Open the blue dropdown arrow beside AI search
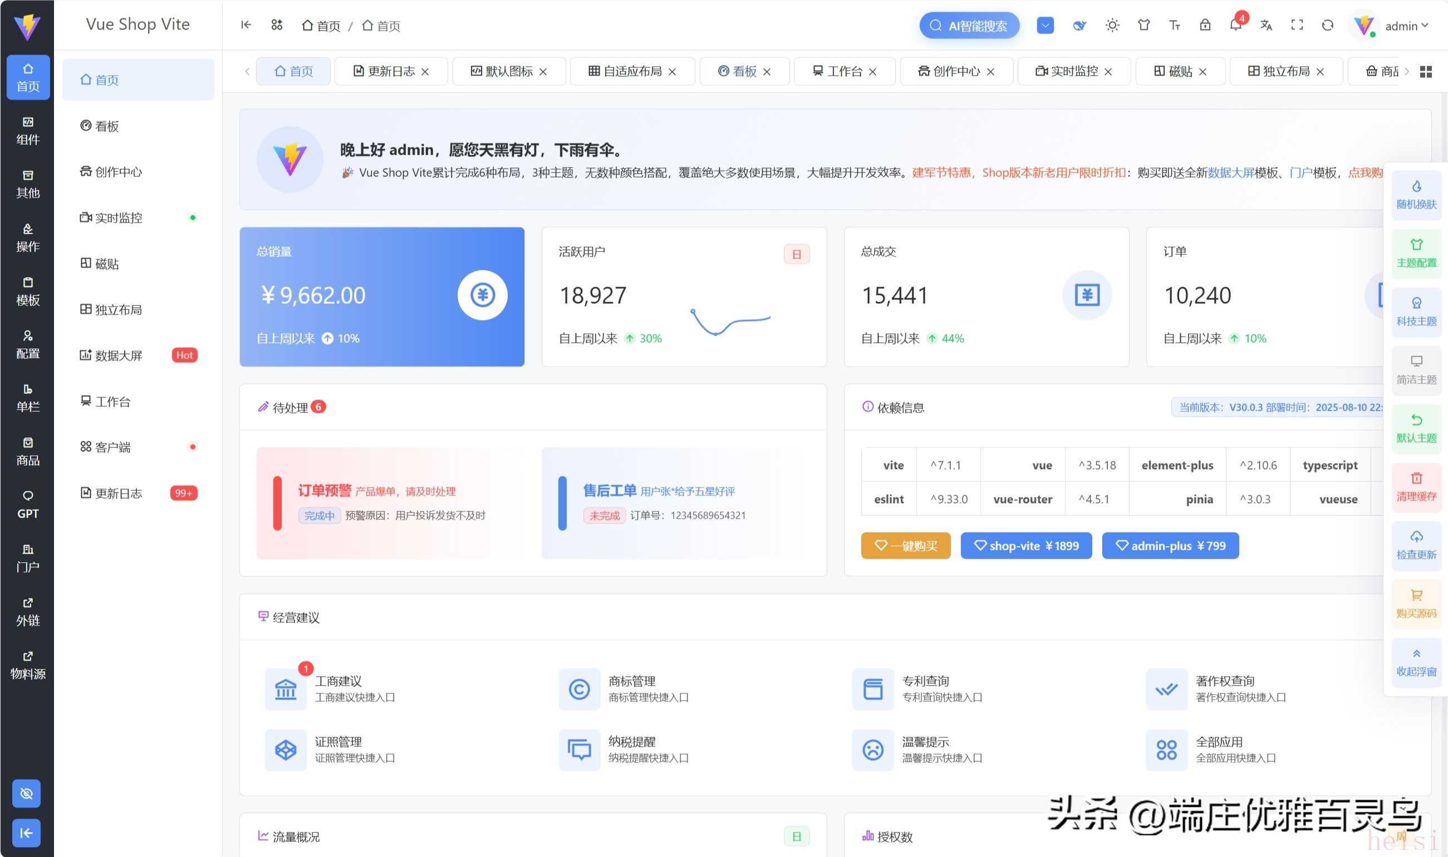 (x=1045, y=26)
